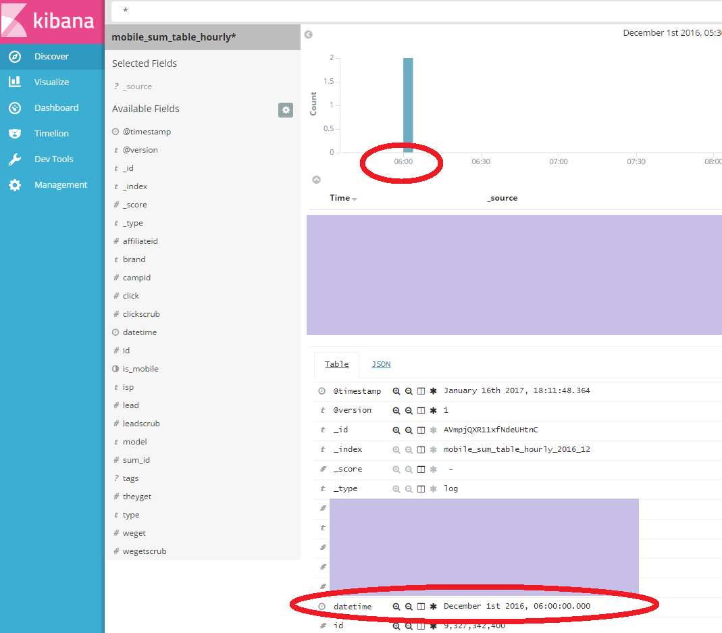This screenshot has height=633, width=722.
Task: Toggle @version column in table
Action: tap(421, 411)
